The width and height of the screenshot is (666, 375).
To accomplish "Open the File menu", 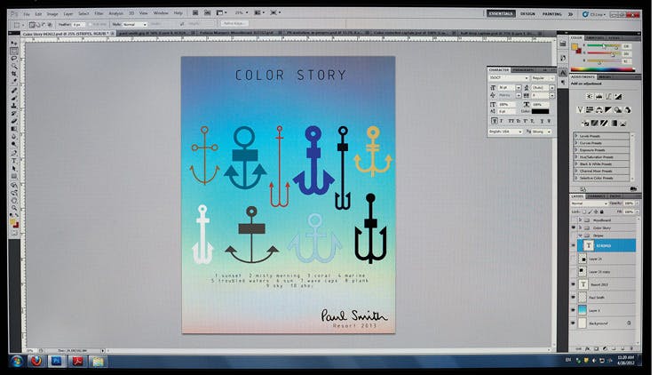I will click(27, 13).
